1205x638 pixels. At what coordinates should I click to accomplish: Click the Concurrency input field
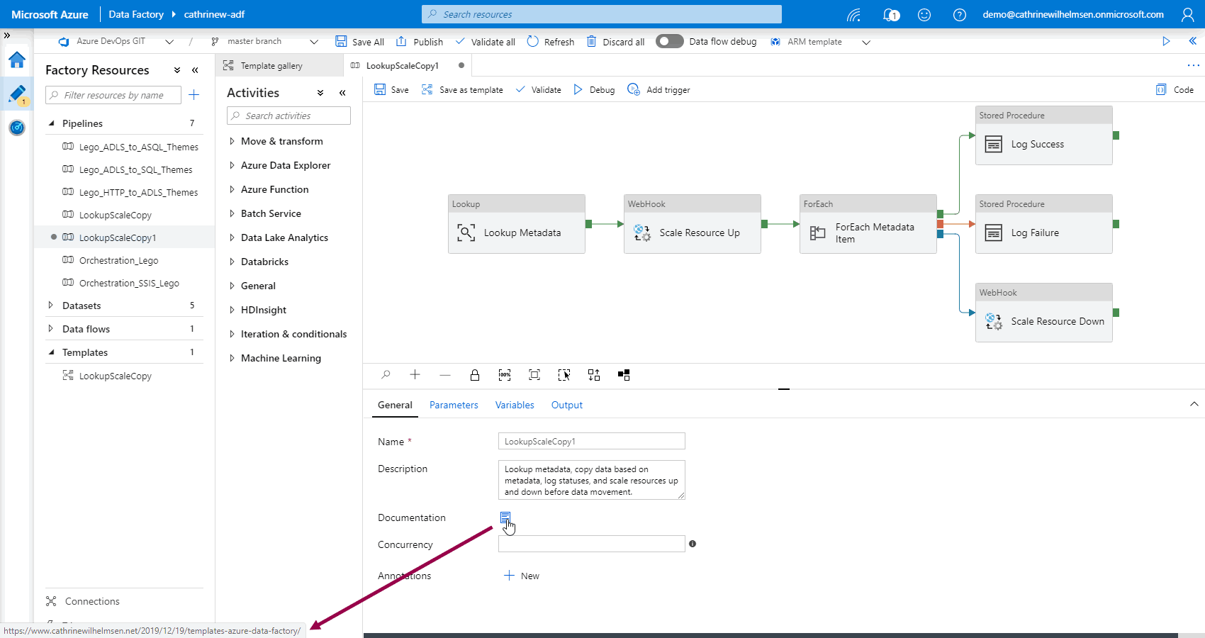point(591,544)
